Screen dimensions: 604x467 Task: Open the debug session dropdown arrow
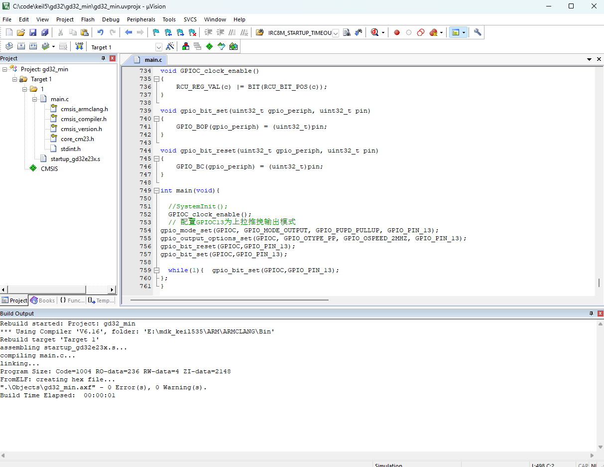[383, 32]
